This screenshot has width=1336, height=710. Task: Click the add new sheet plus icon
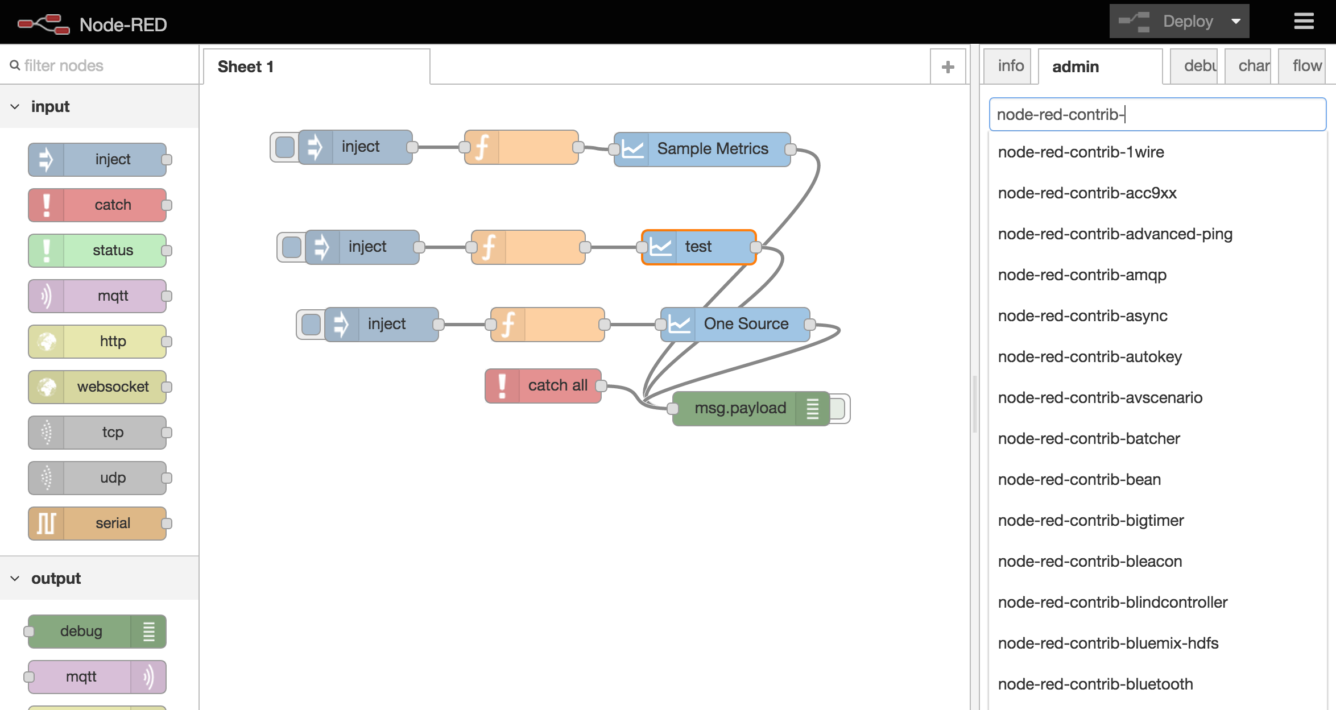(948, 67)
